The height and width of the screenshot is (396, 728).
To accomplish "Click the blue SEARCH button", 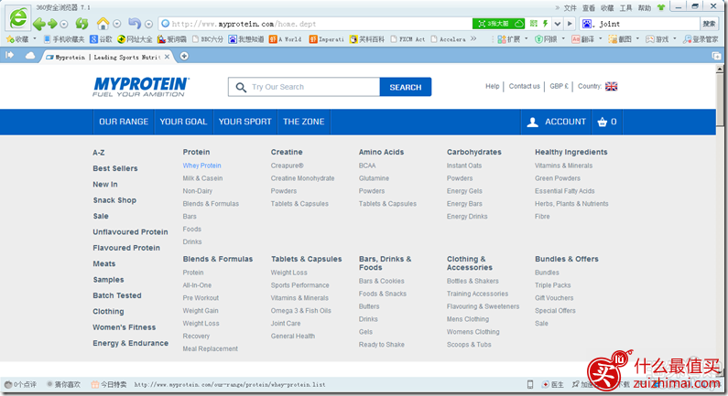I will click(x=406, y=87).
